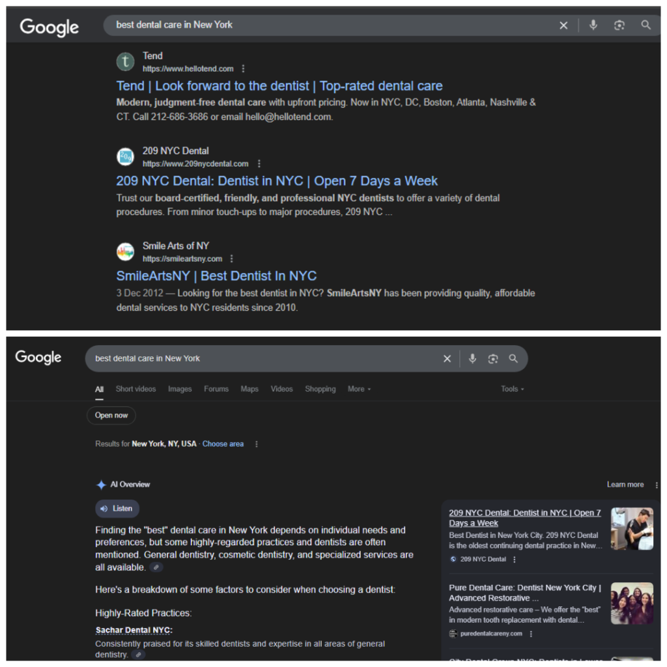Click Pure Dental Care card thumbnail image
This screenshot has width=667, height=667.
click(x=632, y=603)
